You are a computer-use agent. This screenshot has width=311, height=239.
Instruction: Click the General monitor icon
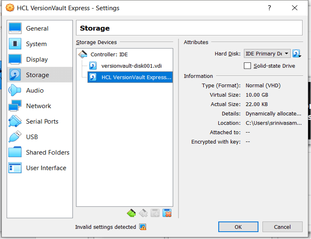[x=15, y=29]
